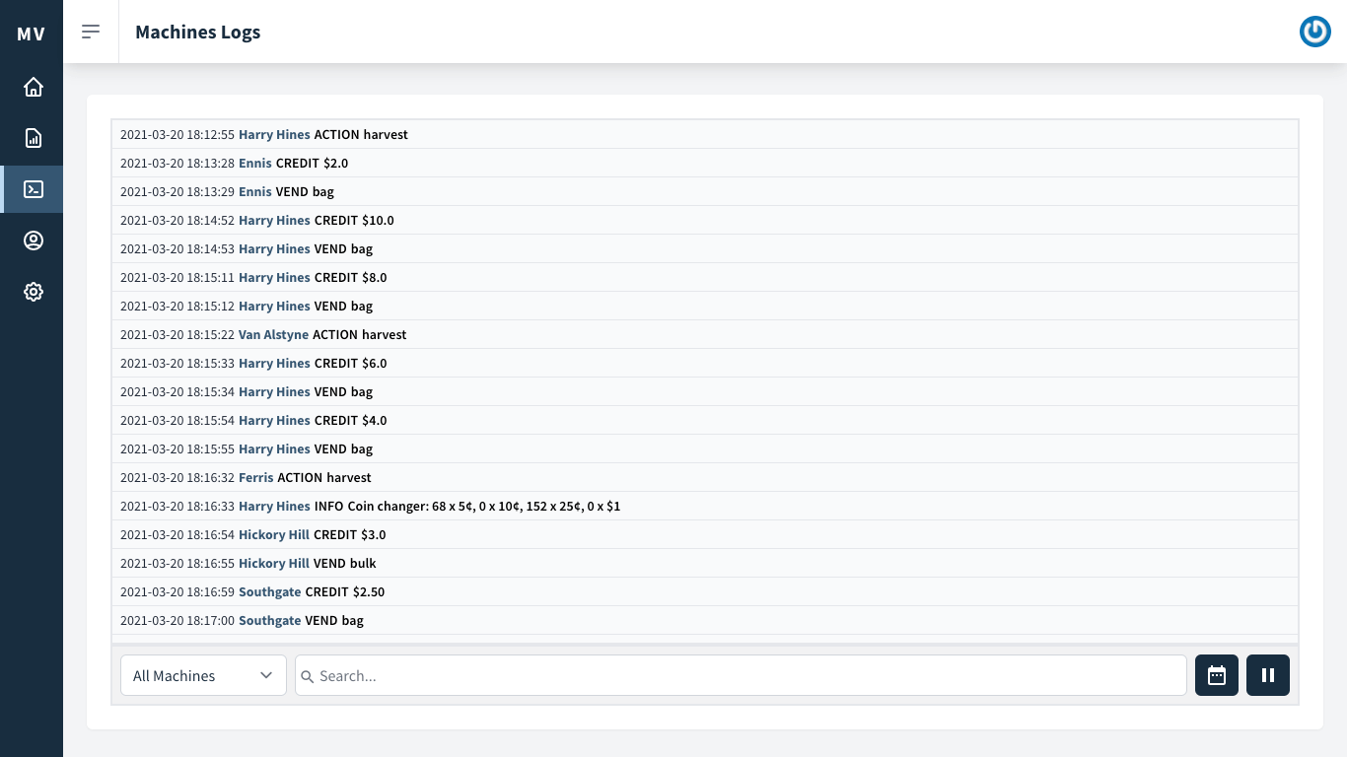This screenshot has height=757, width=1347.
Task: Open the Van Alstyne harvest log link
Action: coord(273,334)
